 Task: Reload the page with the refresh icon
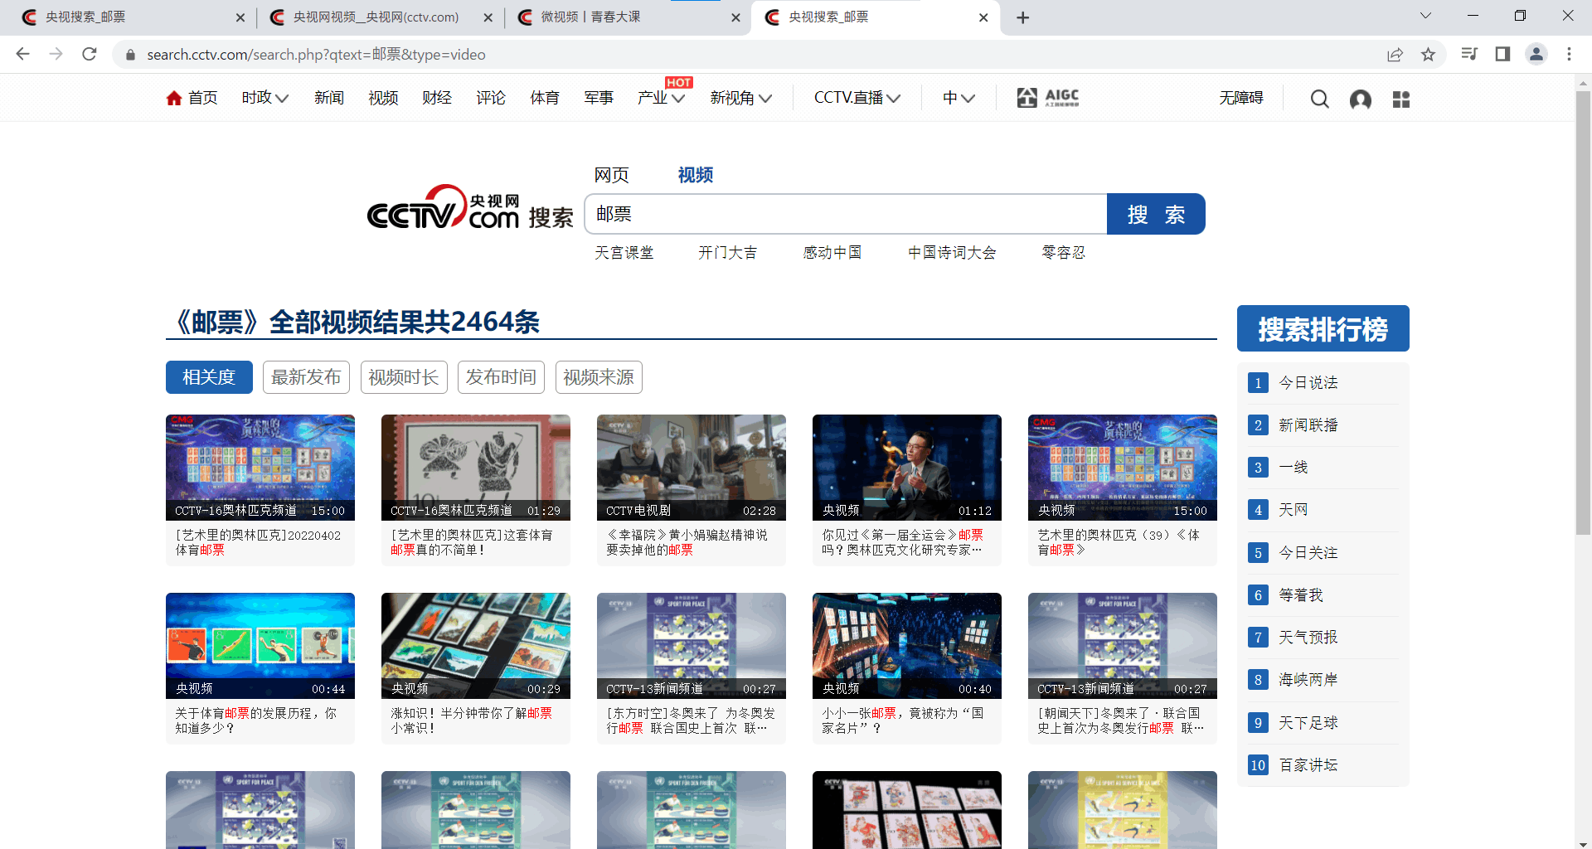[90, 54]
